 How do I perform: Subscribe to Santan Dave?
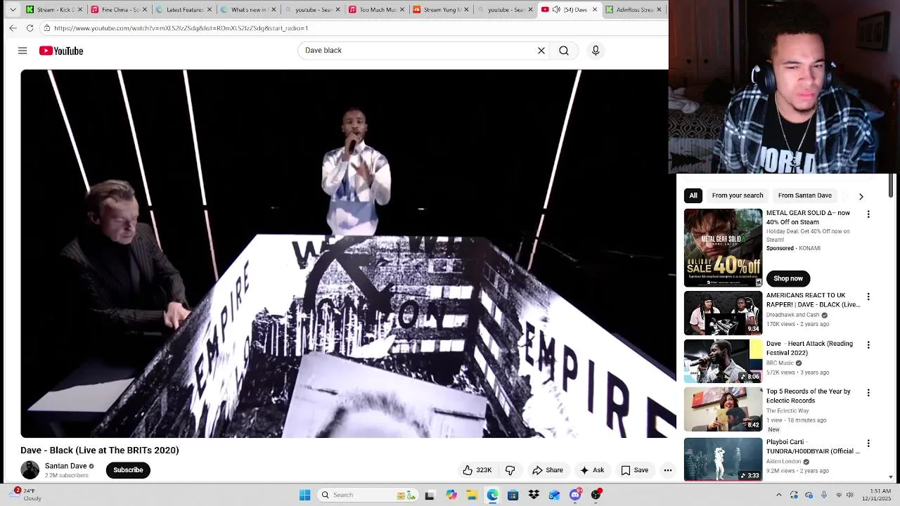coord(128,470)
